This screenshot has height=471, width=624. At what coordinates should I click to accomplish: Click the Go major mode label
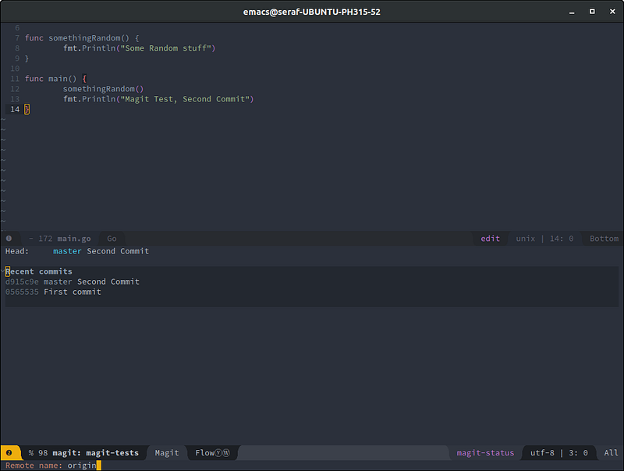pos(112,239)
